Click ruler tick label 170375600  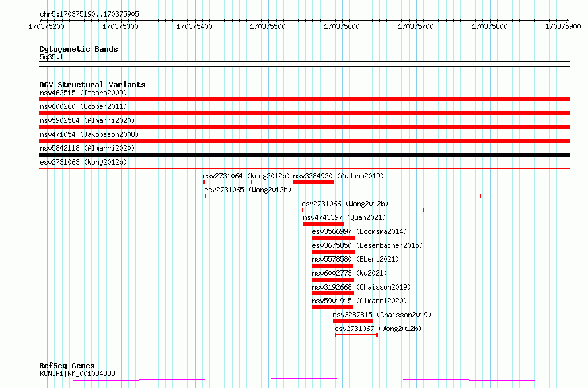342,26
